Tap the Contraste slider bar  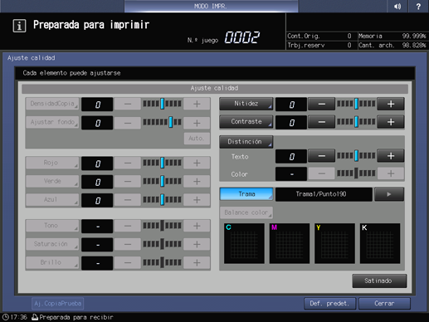coord(356,122)
